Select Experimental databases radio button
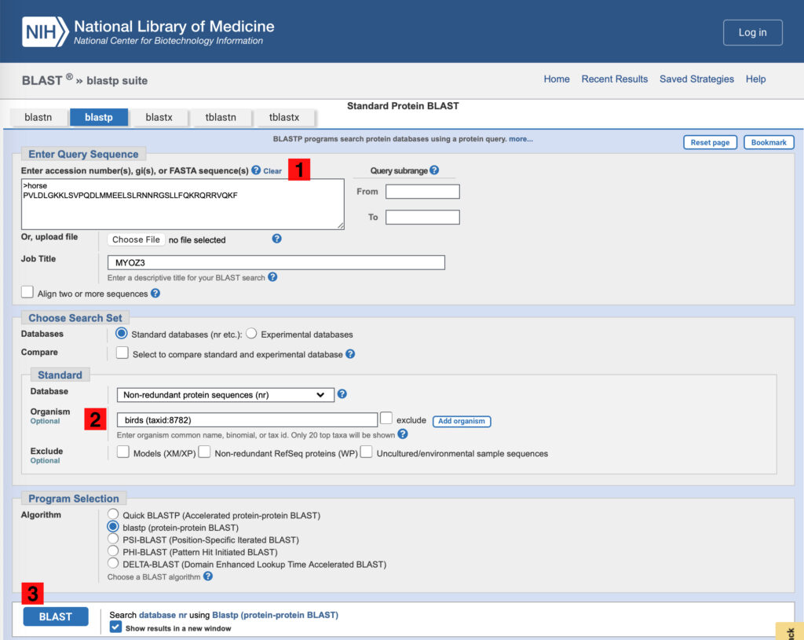The width and height of the screenshot is (804, 640). (251, 333)
